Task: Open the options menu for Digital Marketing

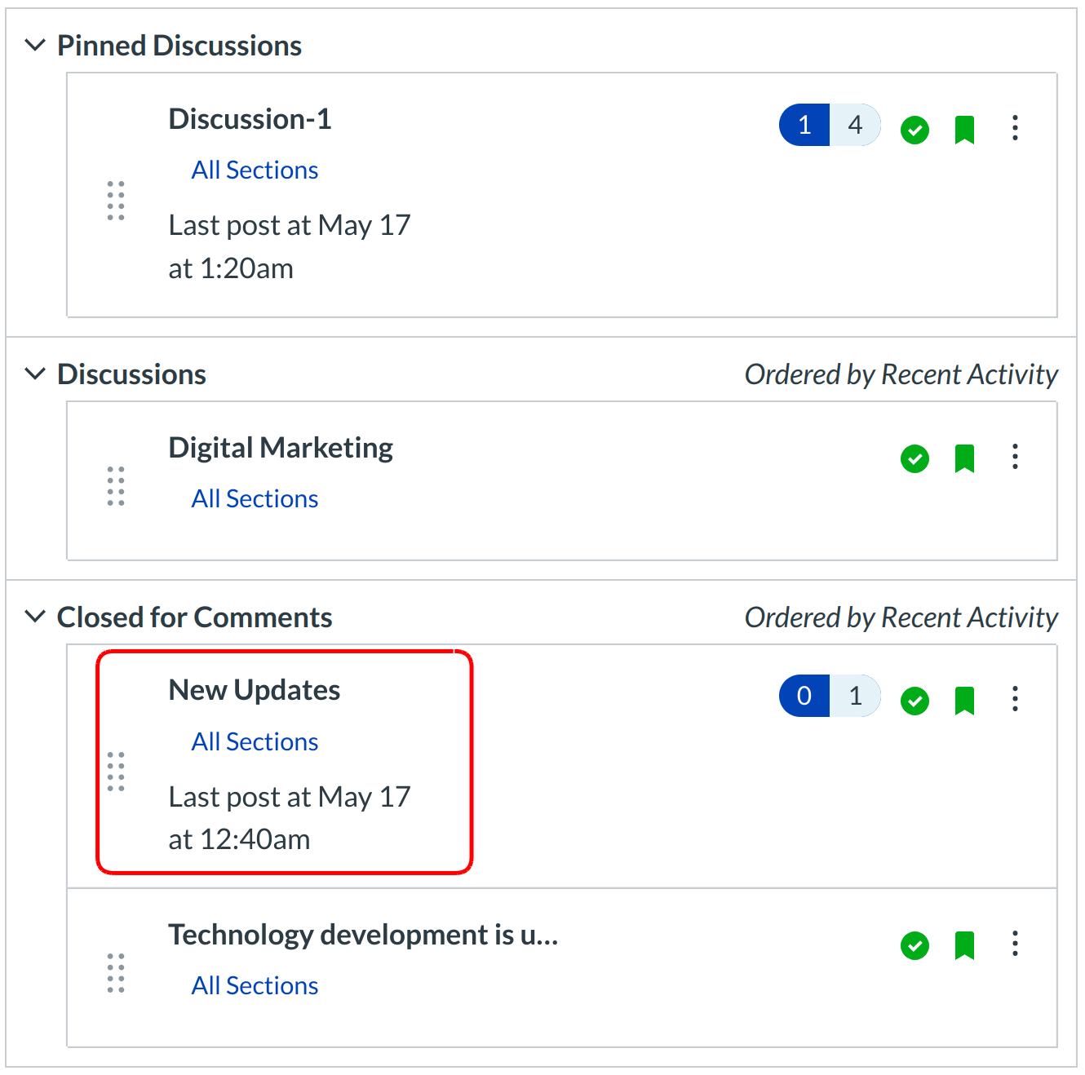Action: click(x=1015, y=458)
